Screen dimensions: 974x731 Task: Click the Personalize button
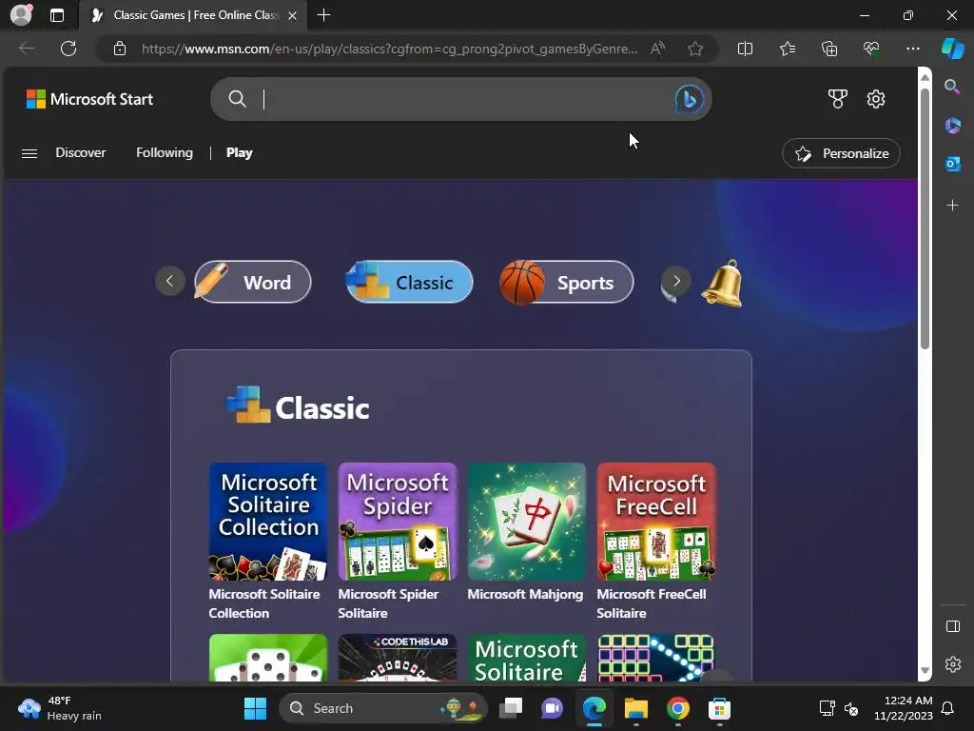(841, 153)
